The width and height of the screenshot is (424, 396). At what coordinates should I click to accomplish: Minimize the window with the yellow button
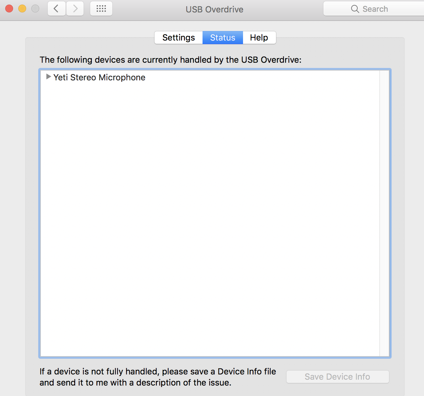(22, 8)
